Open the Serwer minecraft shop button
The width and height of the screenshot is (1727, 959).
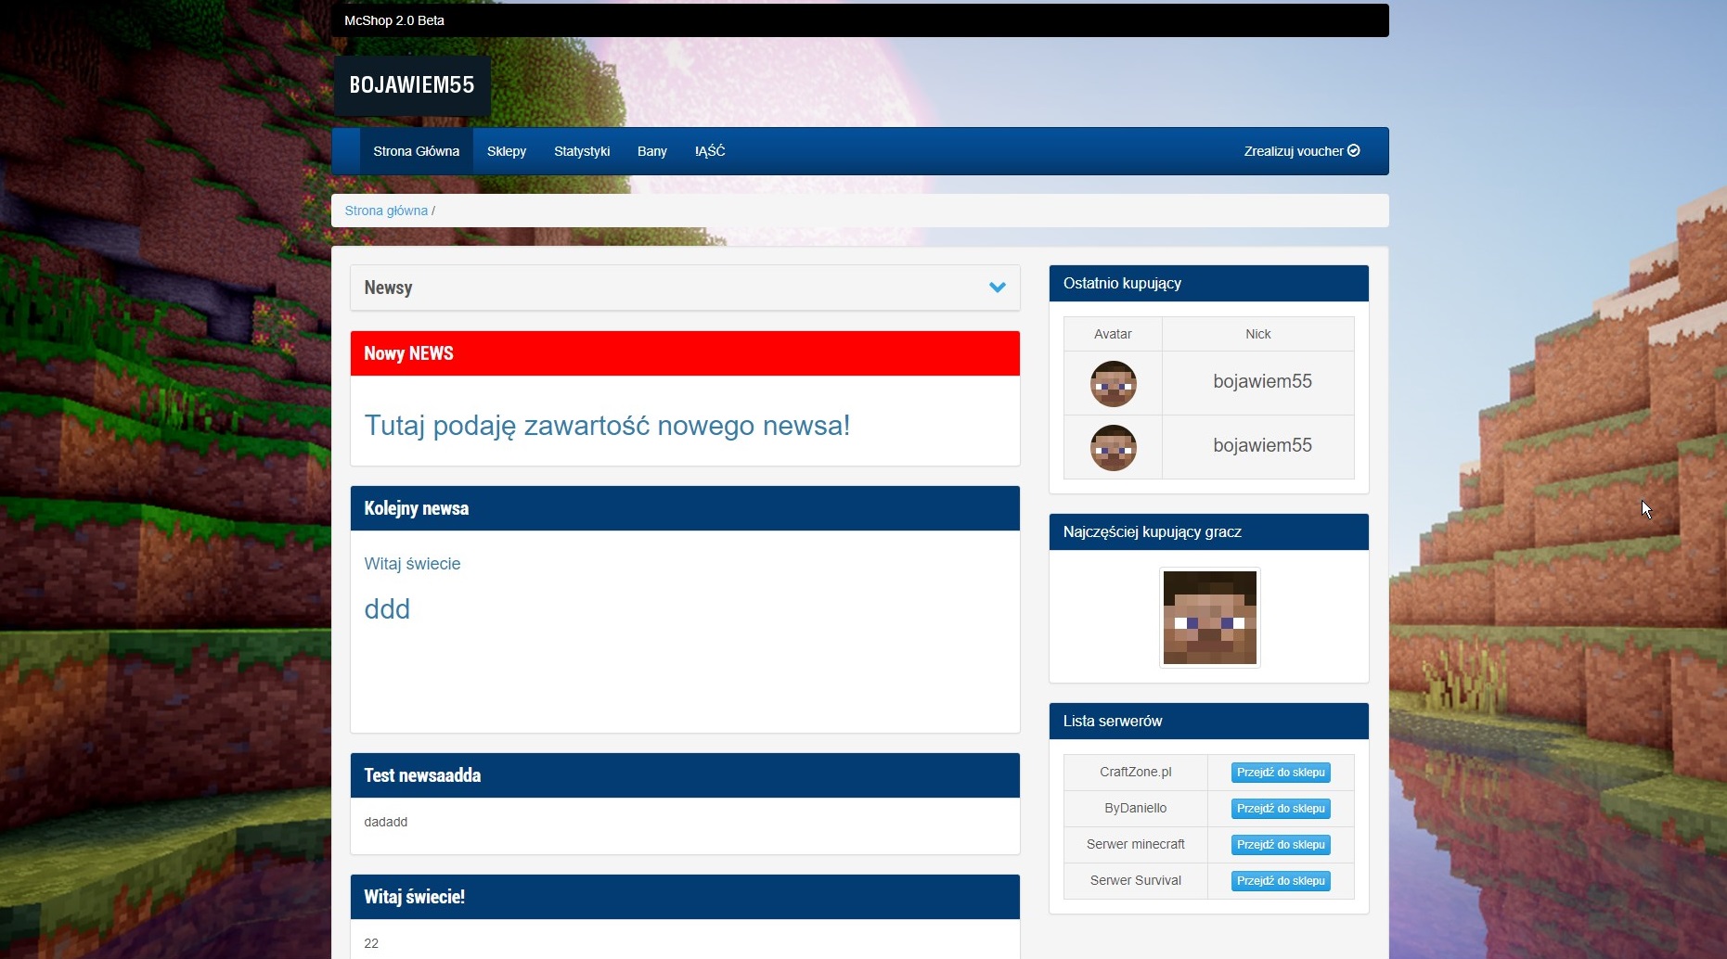tap(1280, 845)
